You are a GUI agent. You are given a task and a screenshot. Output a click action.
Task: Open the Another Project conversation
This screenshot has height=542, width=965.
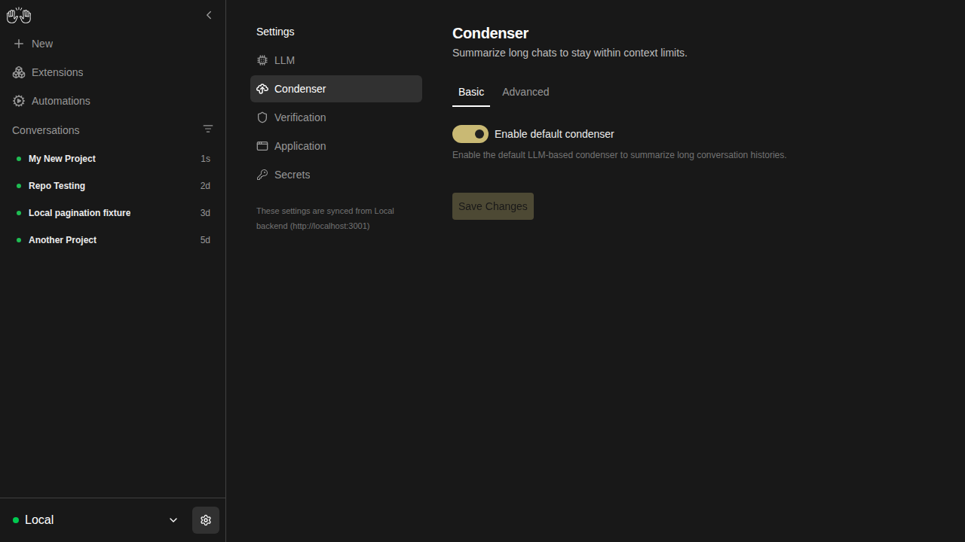click(x=112, y=240)
